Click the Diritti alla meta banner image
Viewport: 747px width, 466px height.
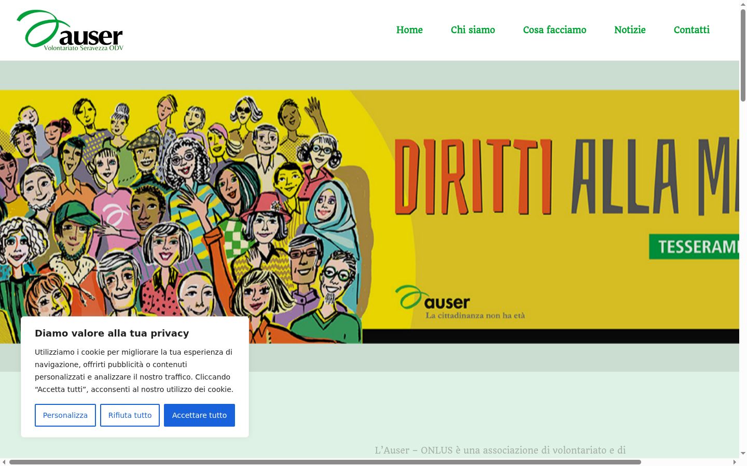(369, 216)
